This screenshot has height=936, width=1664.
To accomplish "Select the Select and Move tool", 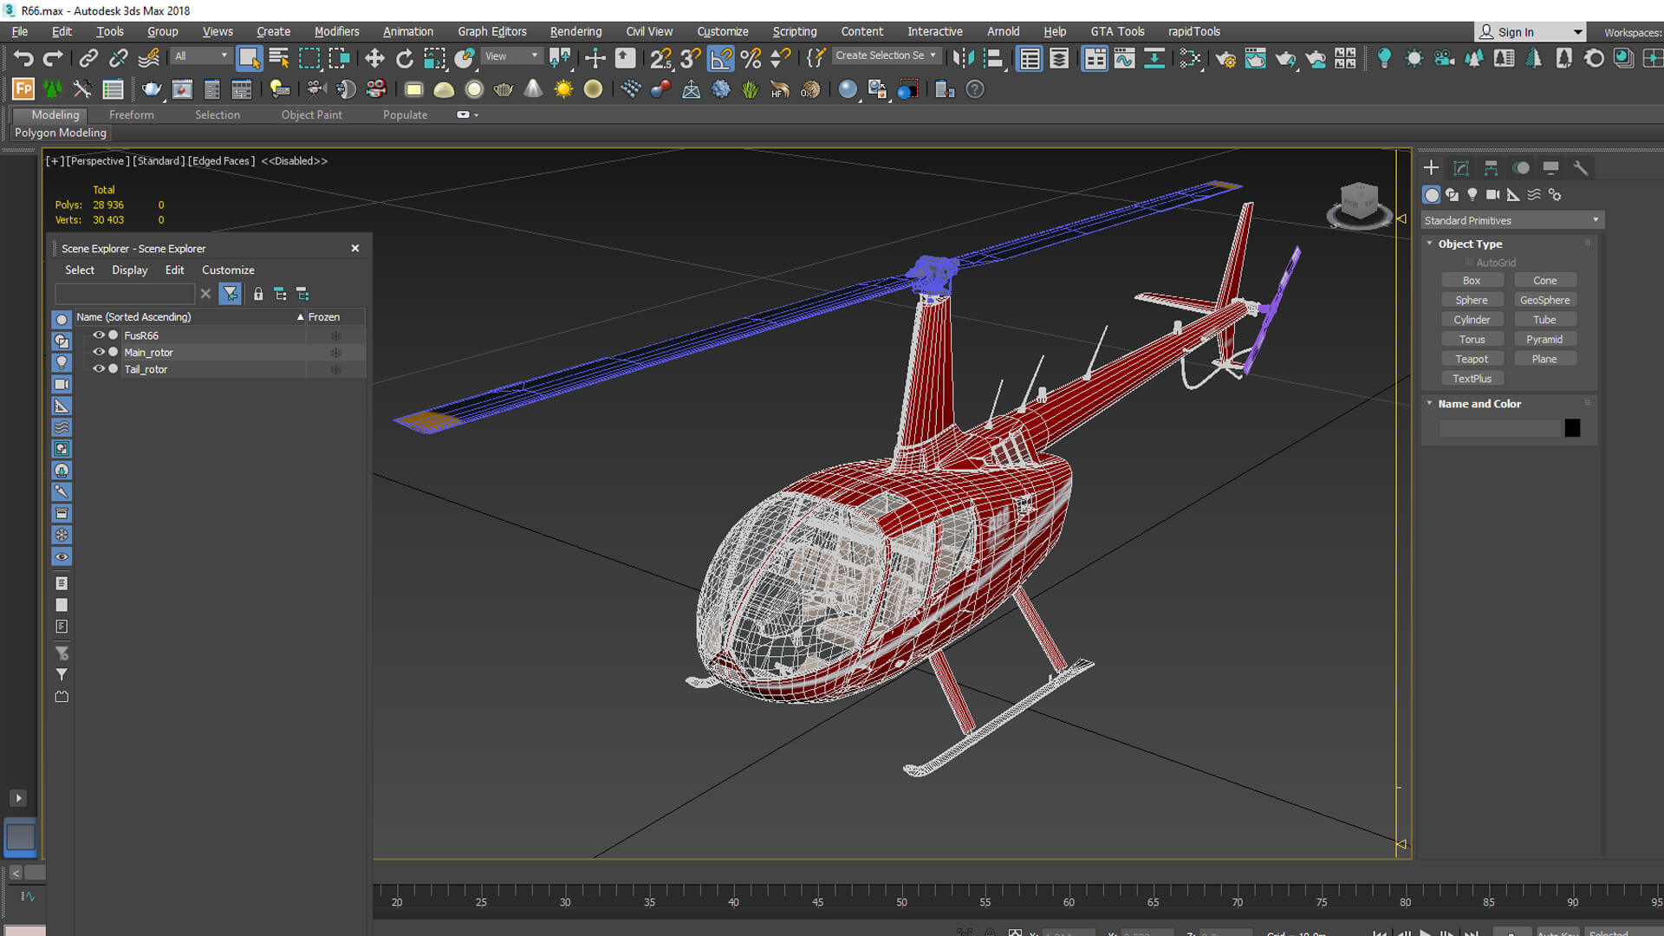I will pos(374,58).
